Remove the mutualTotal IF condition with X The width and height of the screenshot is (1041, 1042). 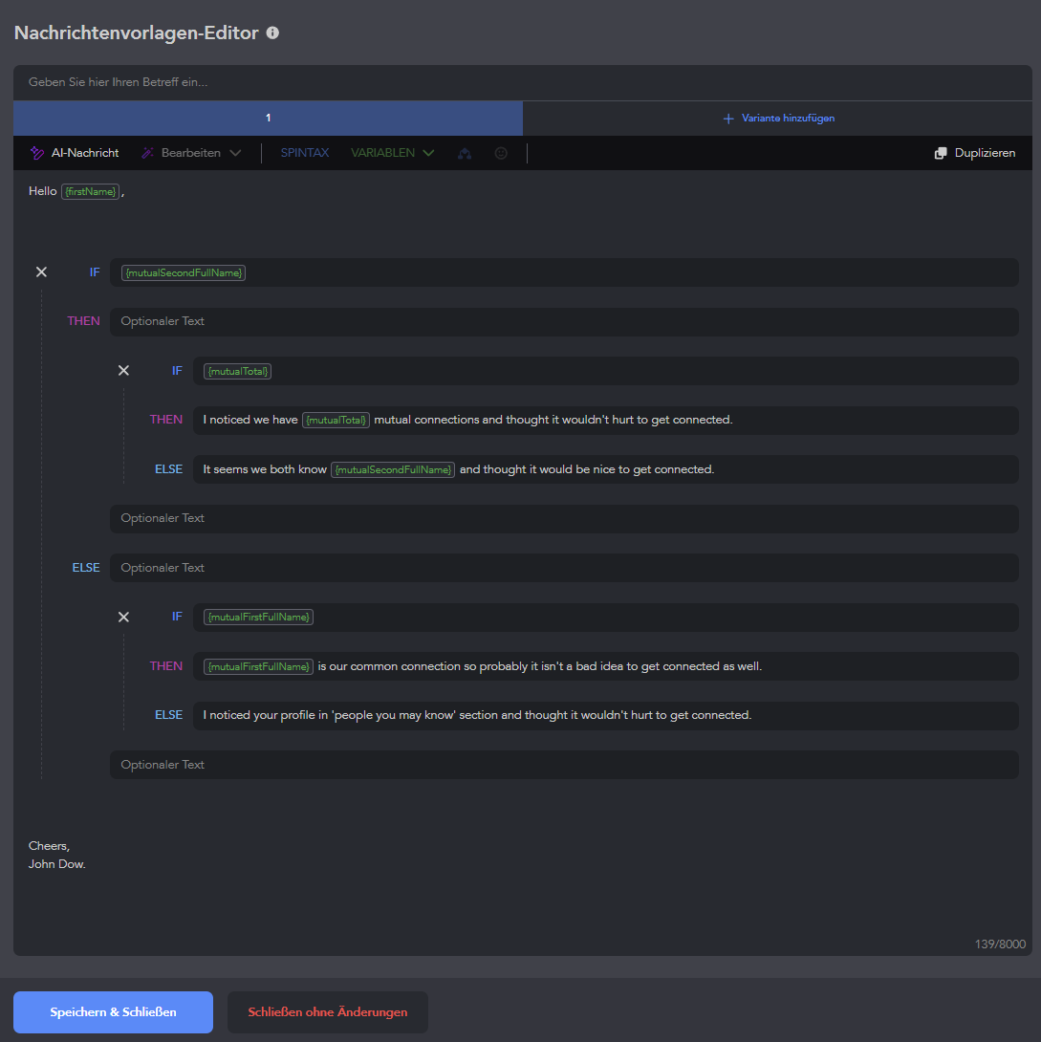tap(123, 370)
